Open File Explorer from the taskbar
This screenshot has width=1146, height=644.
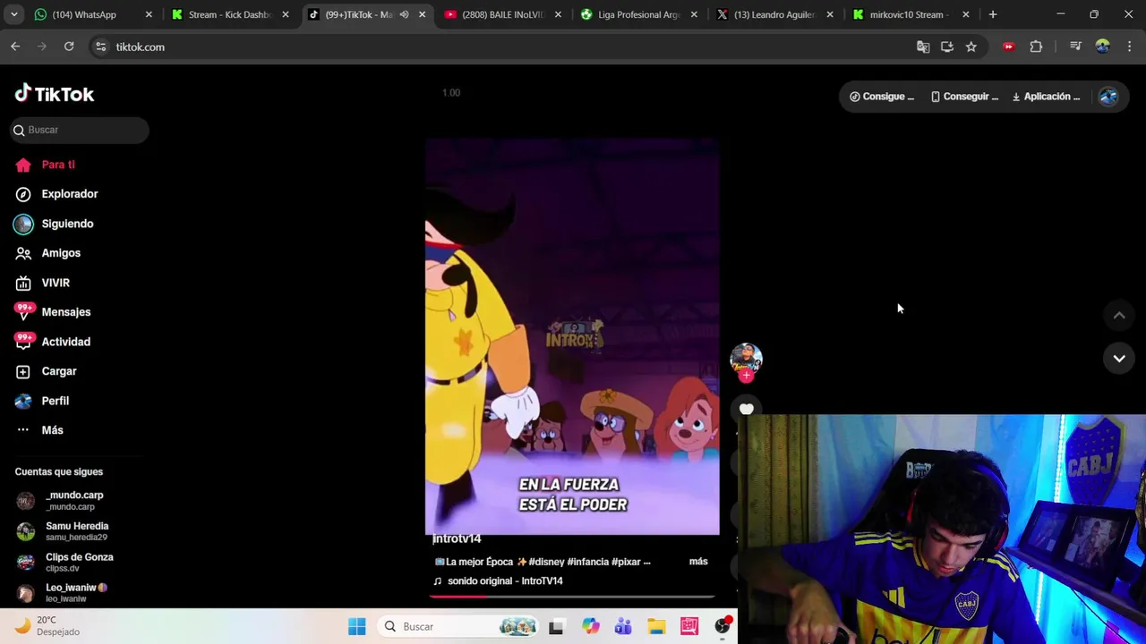[656, 627]
